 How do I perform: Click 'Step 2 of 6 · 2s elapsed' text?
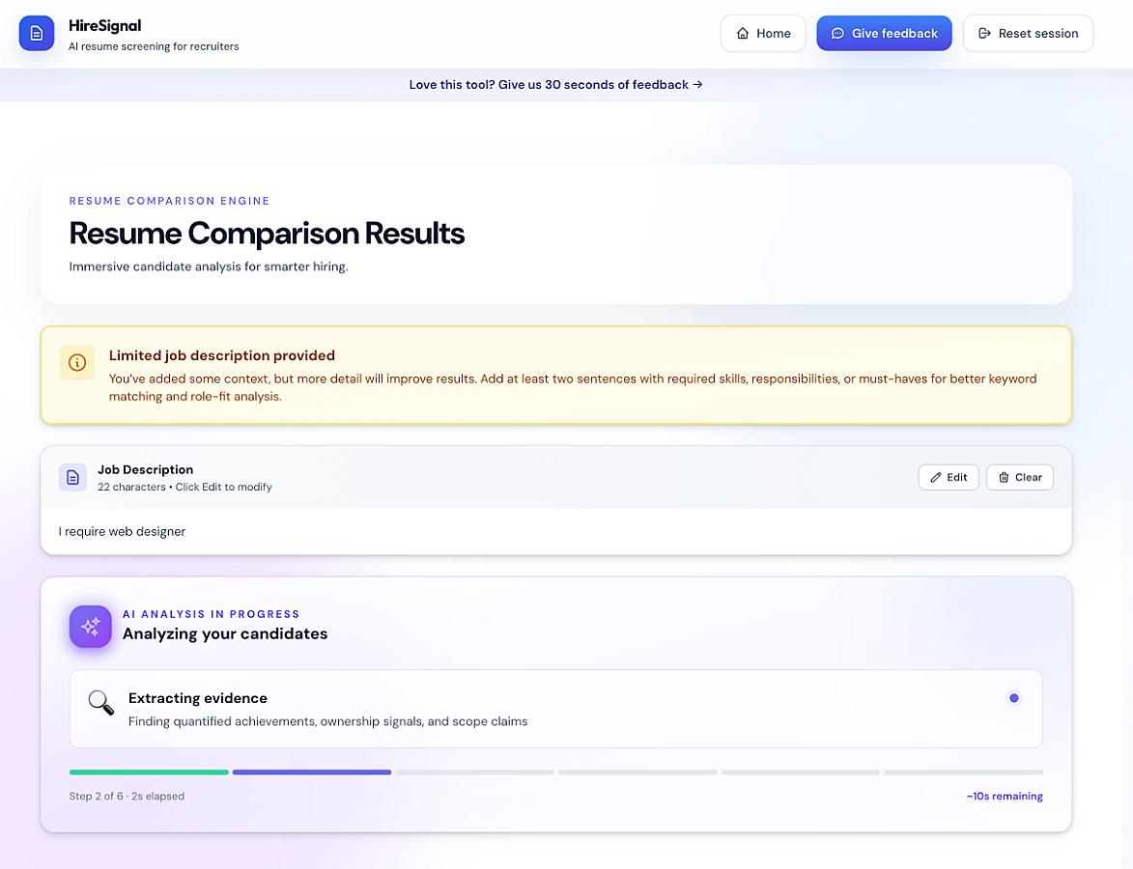point(127,796)
